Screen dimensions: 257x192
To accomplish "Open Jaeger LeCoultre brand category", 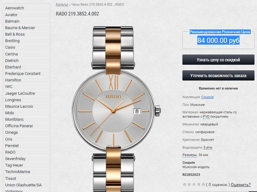I will click(20, 93).
